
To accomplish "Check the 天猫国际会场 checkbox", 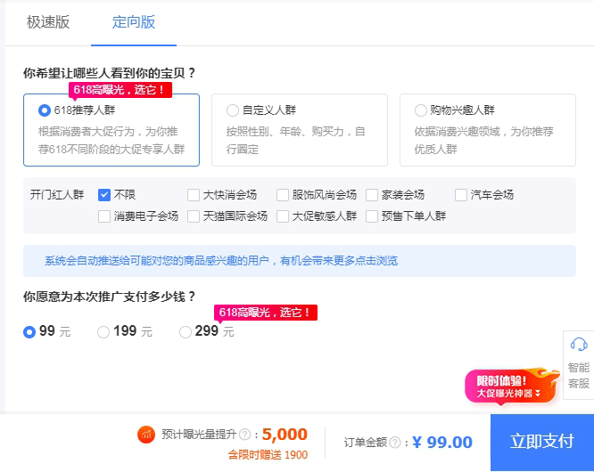I will [x=194, y=216].
